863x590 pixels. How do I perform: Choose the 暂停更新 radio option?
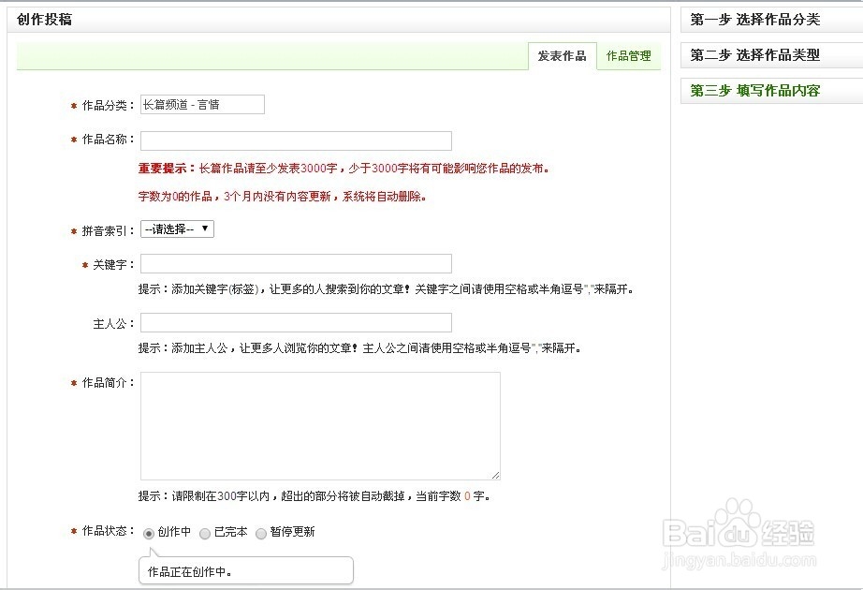pos(261,533)
